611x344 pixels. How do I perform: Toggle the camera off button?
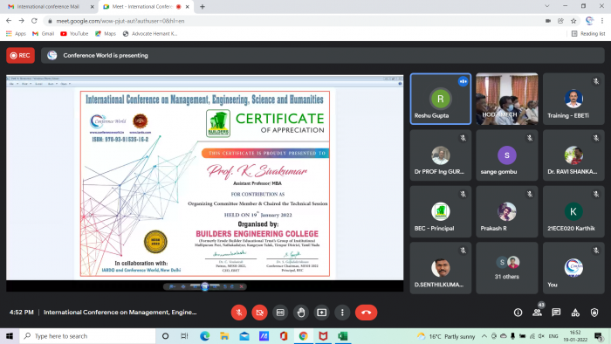(259, 313)
